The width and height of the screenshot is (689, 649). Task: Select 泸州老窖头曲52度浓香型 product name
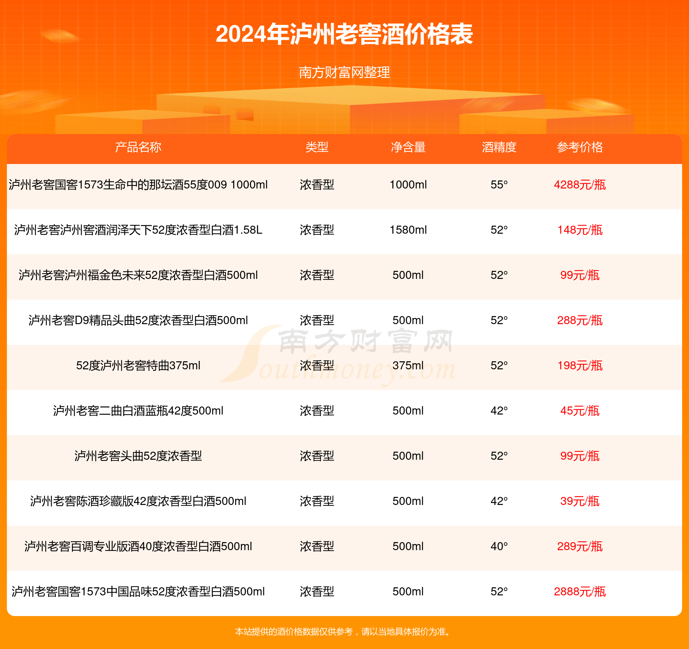138,456
